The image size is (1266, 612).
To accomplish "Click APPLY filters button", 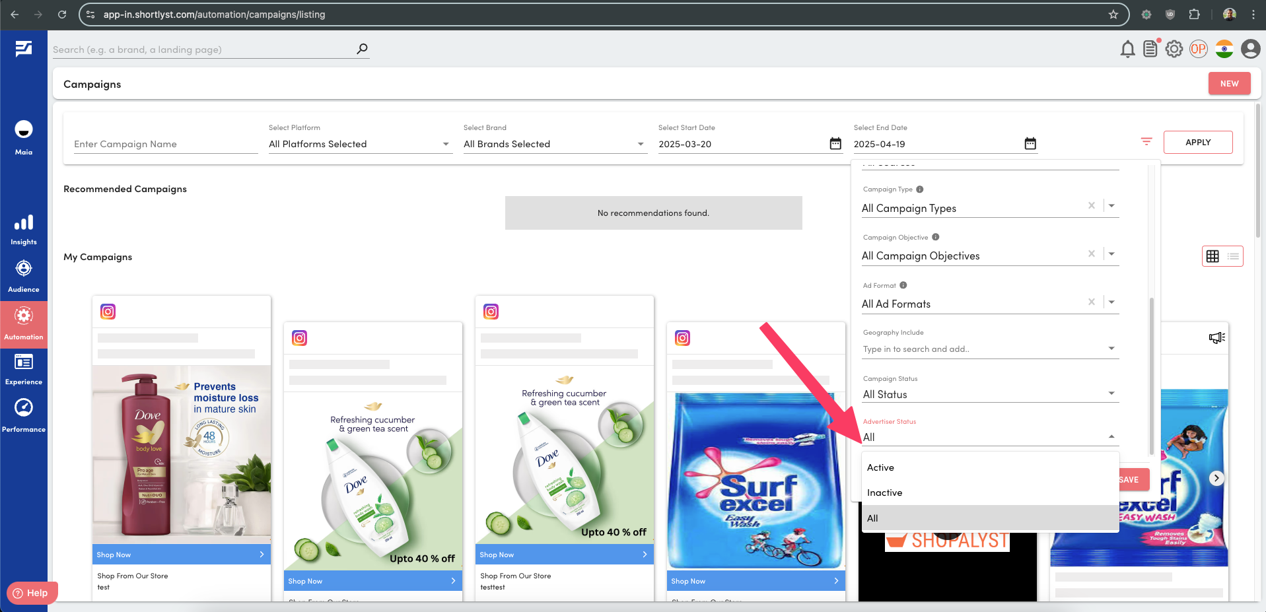I will tap(1198, 143).
